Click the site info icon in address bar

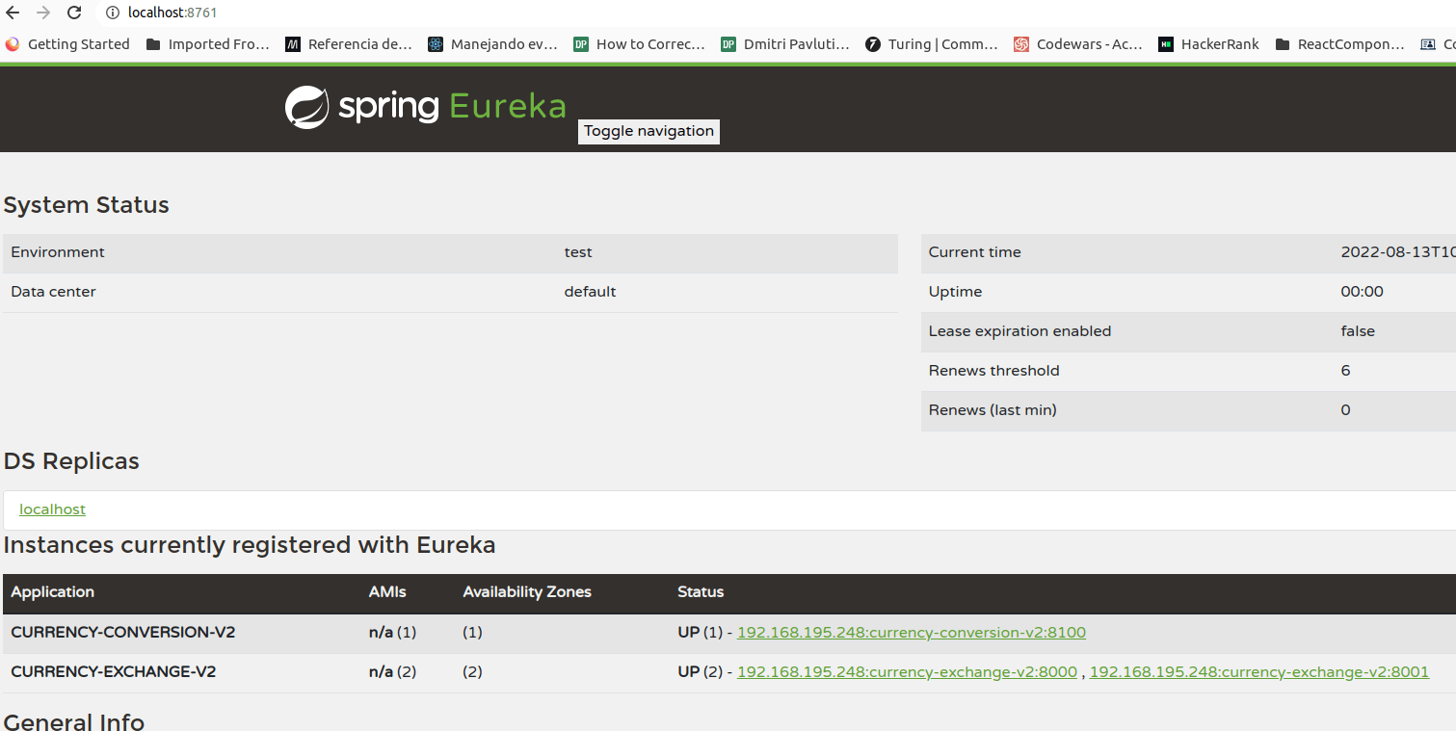pos(112,13)
